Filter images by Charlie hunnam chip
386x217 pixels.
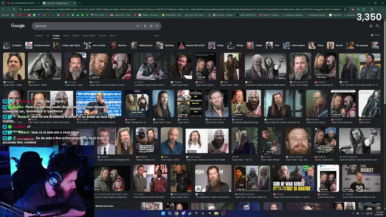[x=38, y=45]
